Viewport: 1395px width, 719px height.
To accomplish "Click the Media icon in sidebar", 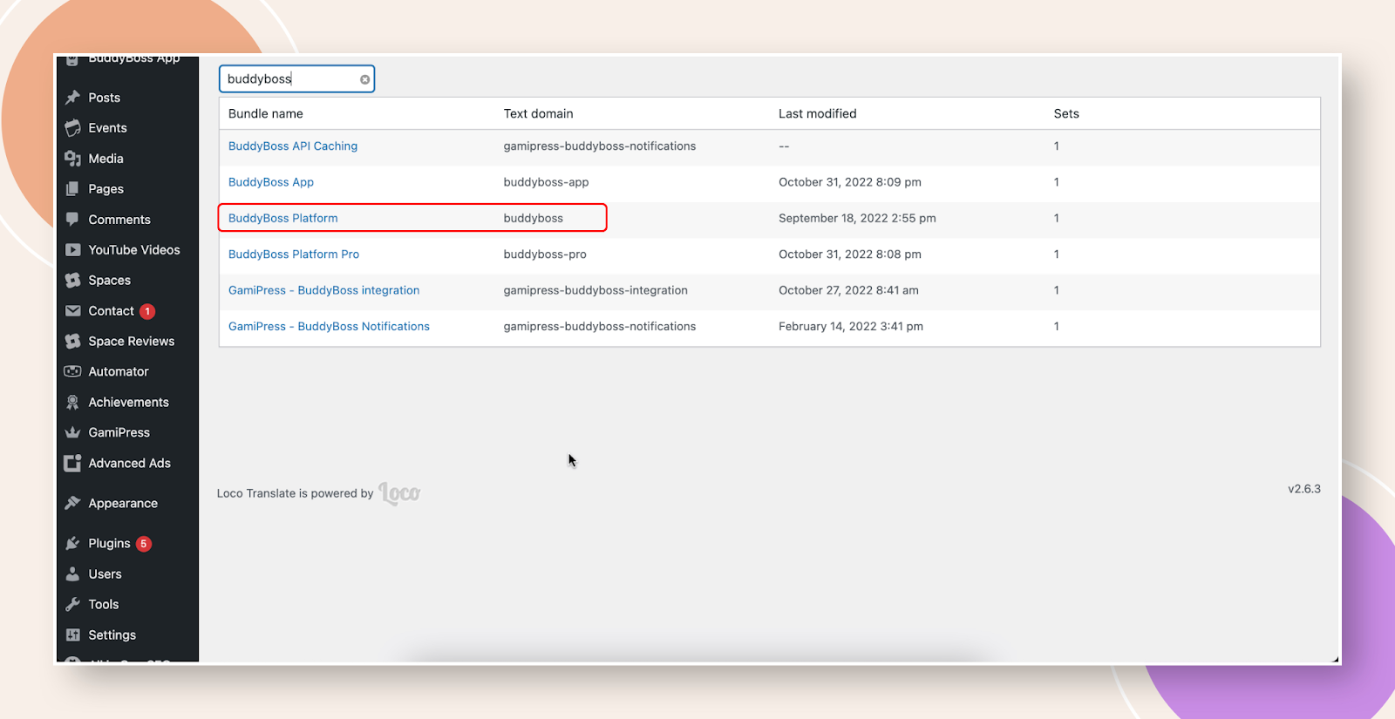I will tap(73, 159).
